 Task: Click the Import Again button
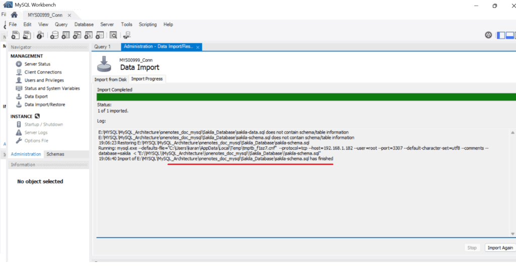[x=500, y=248]
